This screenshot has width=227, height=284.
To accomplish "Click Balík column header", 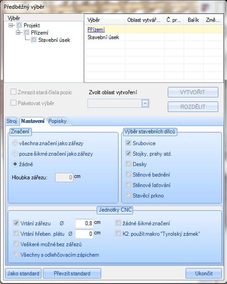I will [x=193, y=20].
